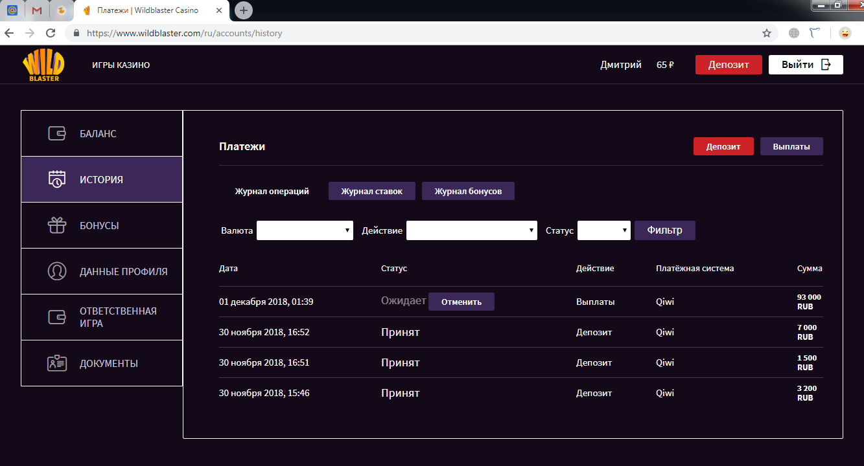This screenshot has width=864, height=466.
Task: Click the 93 000 RUB amount
Action: [809, 302]
